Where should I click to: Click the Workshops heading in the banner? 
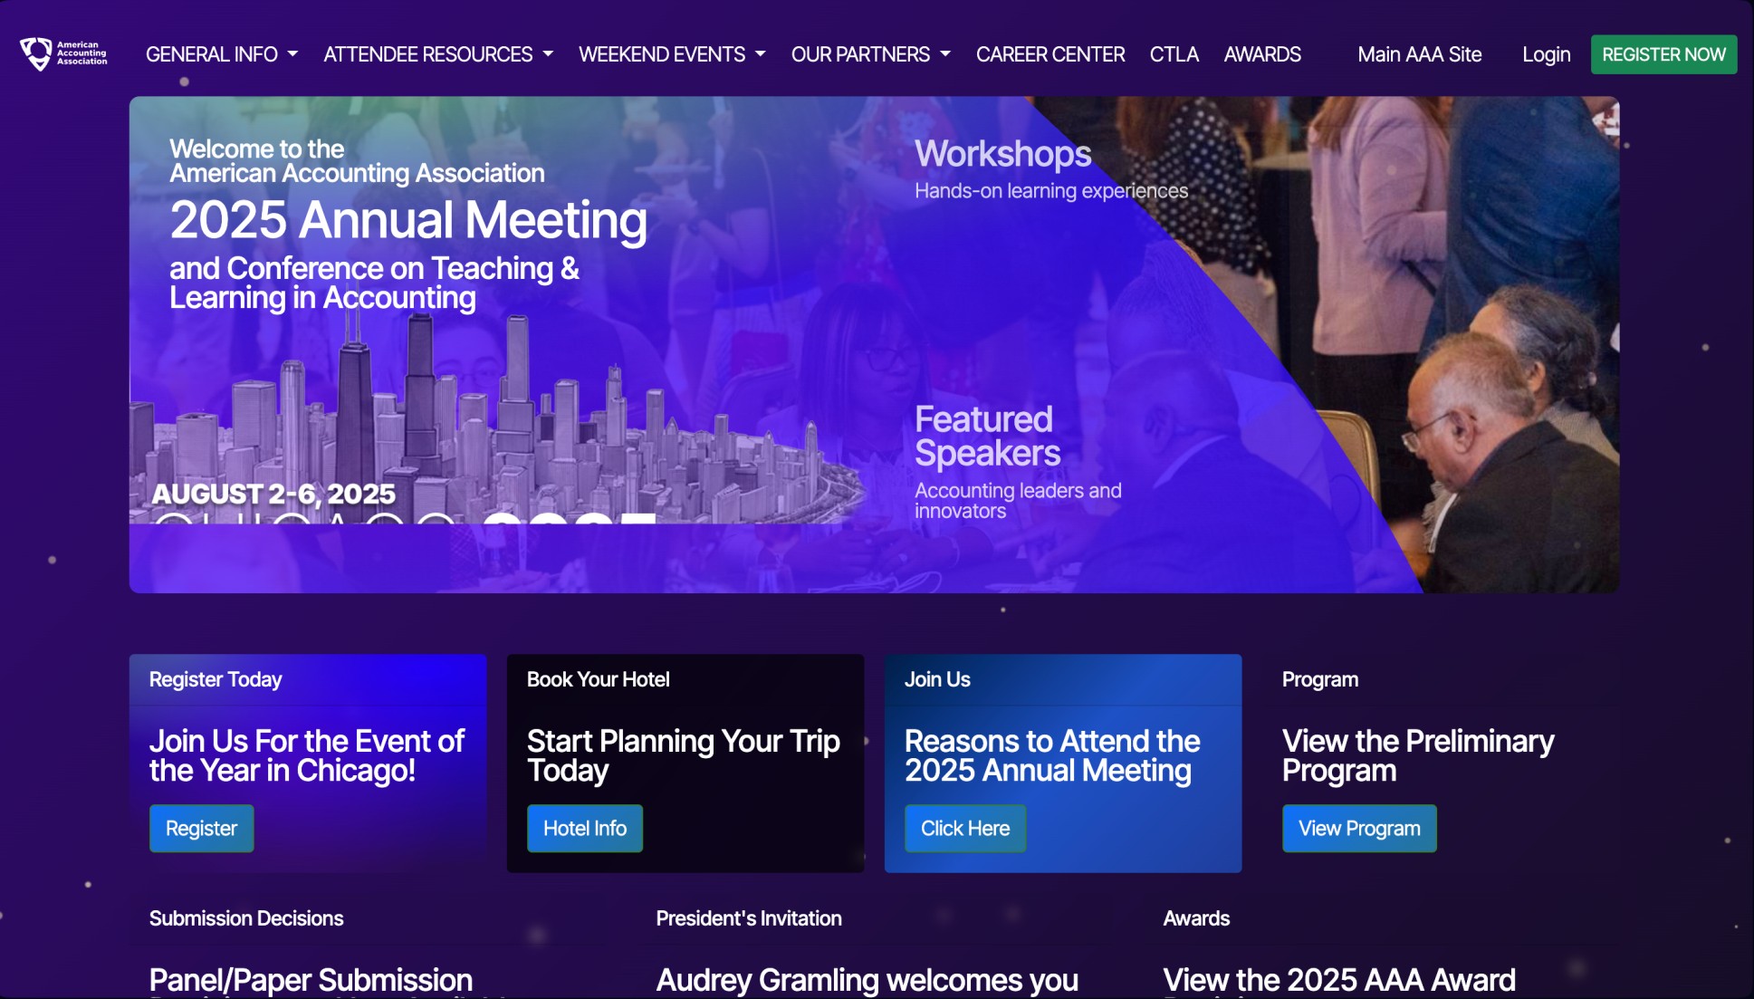click(1002, 154)
